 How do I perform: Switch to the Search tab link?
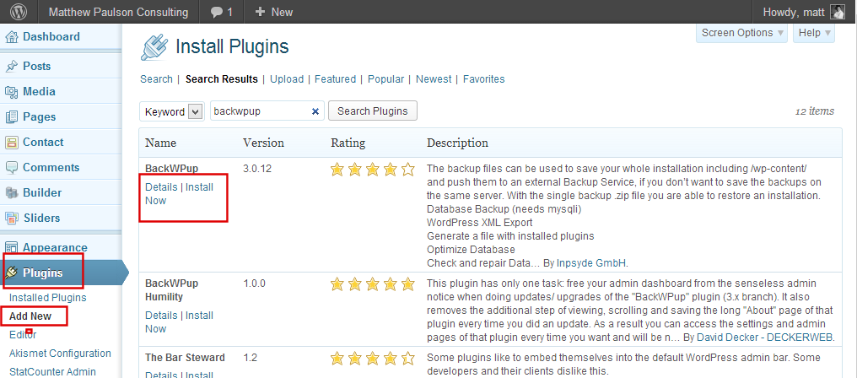[x=156, y=79]
